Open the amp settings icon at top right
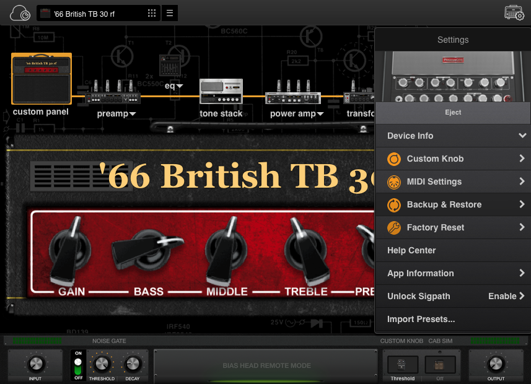 [514, 13]
